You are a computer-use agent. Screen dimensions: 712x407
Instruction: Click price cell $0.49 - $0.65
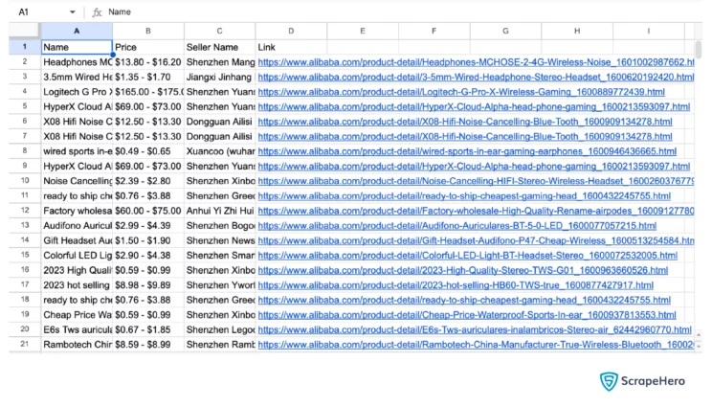pos(148,151)
